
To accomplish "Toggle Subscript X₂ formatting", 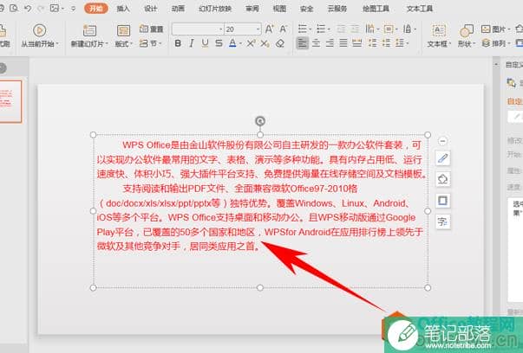I will point(265,43).
